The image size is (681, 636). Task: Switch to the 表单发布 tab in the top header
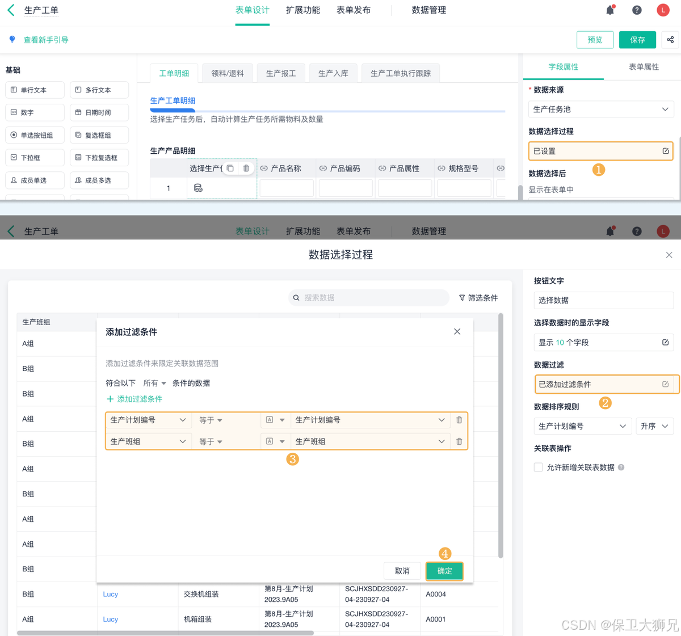(354, 10)
